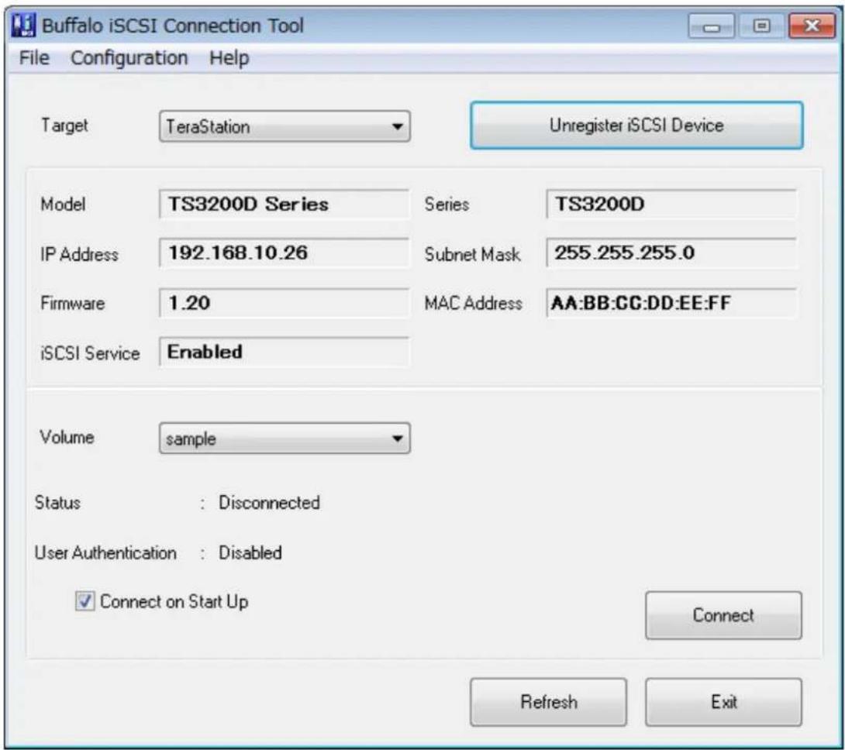Viewport: 845px width, 750px height.
Task: Click the MAC Address field AA:BB:CC:DD:EE:FF
Action: [x=671, y=303]
